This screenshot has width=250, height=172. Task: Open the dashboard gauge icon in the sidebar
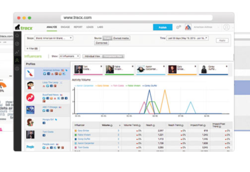click(x=17, y=44)
